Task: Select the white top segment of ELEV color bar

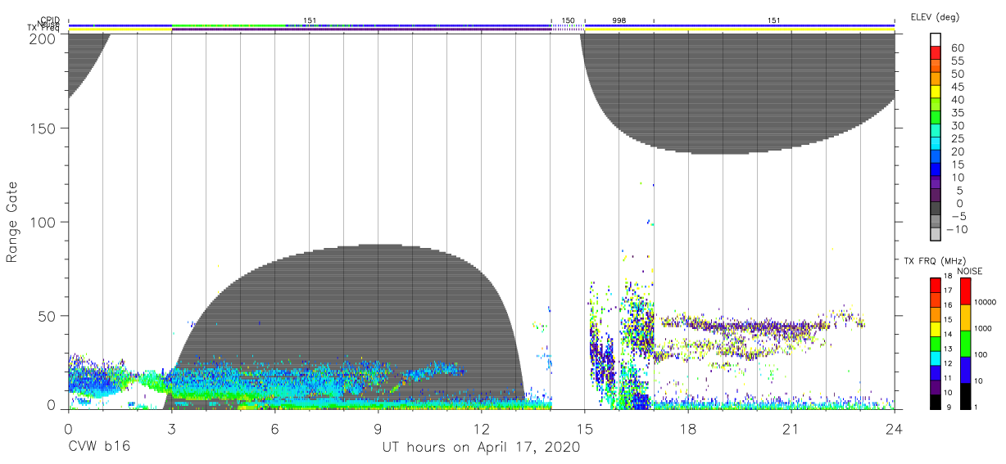Action: [x=936, y=38]
